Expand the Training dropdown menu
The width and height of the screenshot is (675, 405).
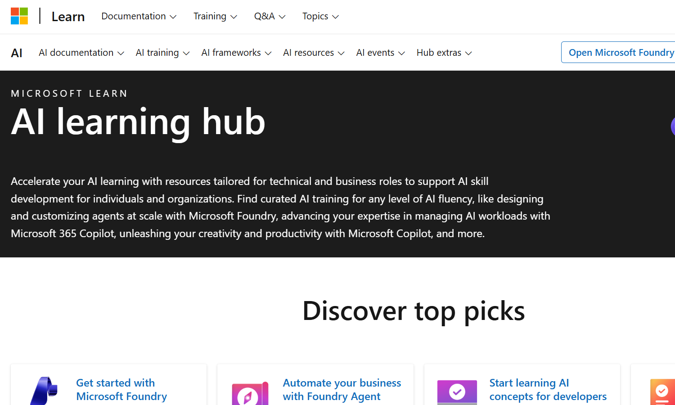click(215, 16)
